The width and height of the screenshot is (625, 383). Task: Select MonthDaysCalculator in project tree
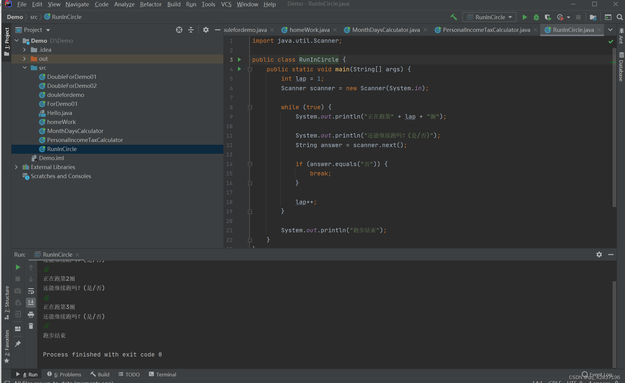75,131
